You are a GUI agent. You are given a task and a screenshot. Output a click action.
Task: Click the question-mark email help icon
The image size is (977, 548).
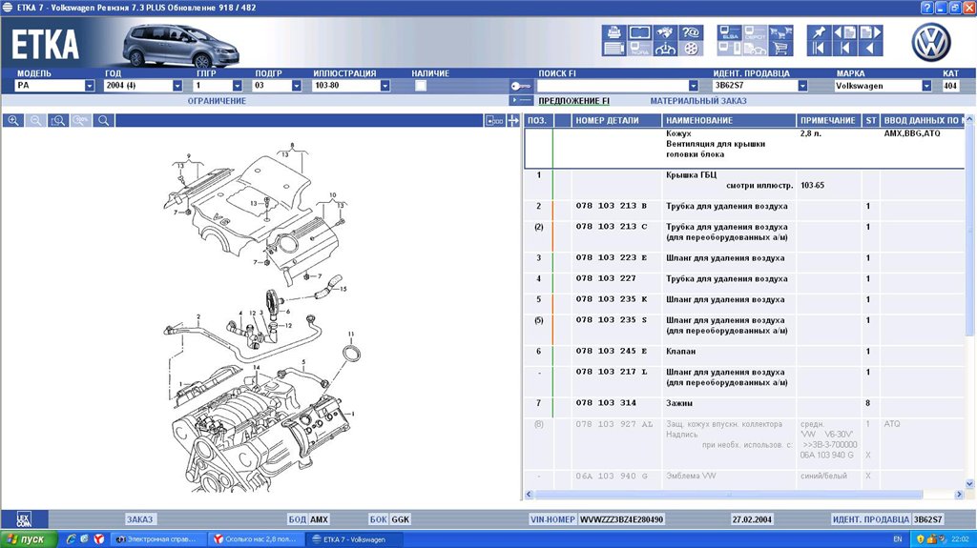[691, 32]
